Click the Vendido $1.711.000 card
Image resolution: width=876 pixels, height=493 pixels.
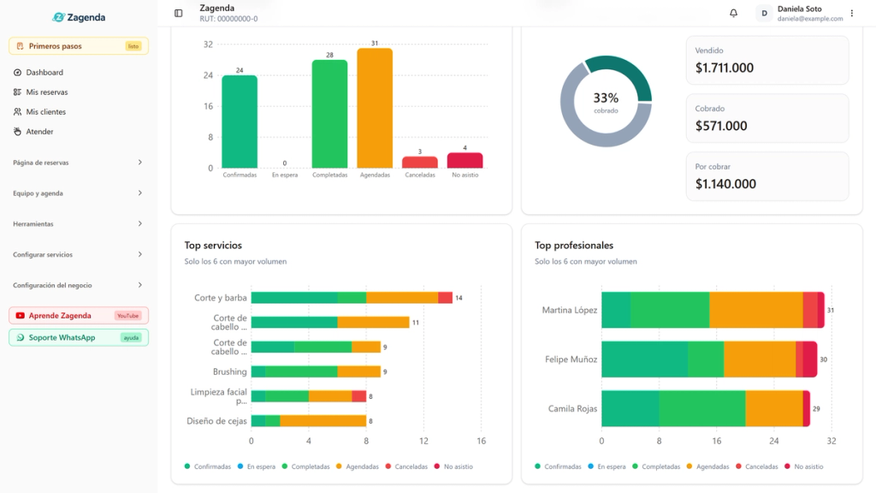point(767,61)
